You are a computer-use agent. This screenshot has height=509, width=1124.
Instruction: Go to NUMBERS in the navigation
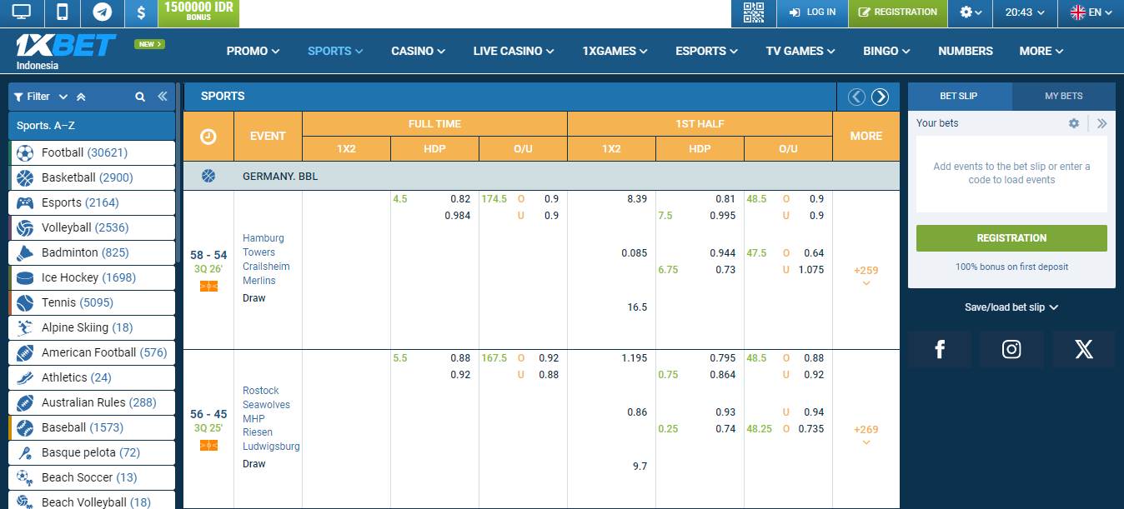966,51
